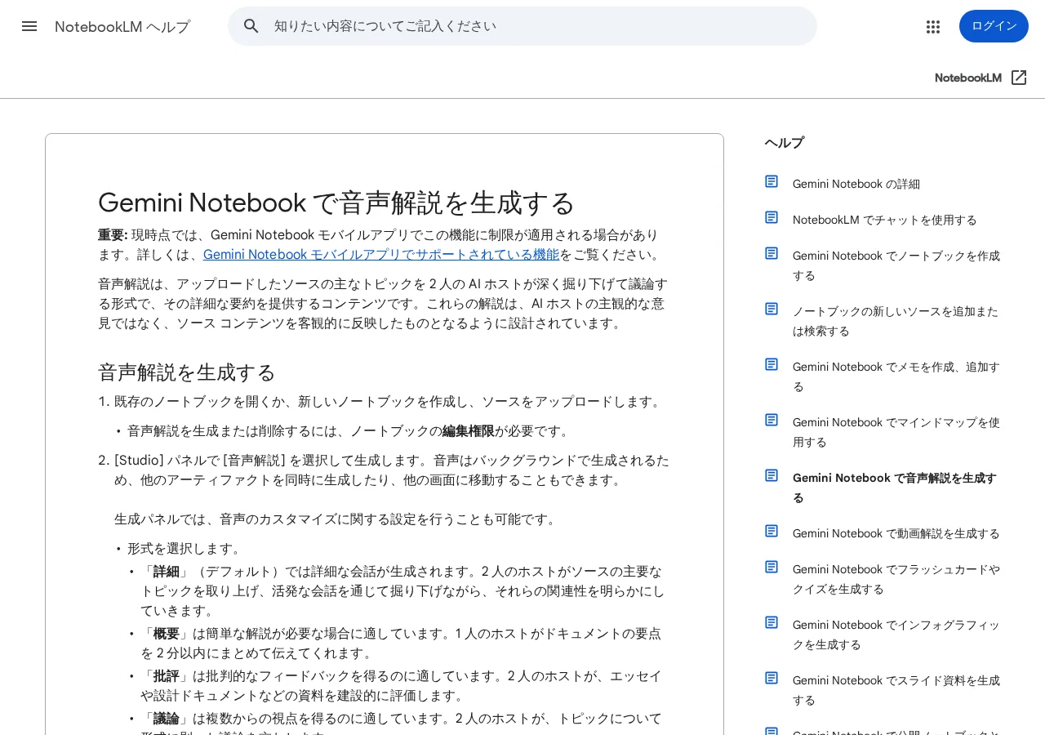Click the bold 議論 format option text
The image size is (1045, 735).
pos(167,719)
